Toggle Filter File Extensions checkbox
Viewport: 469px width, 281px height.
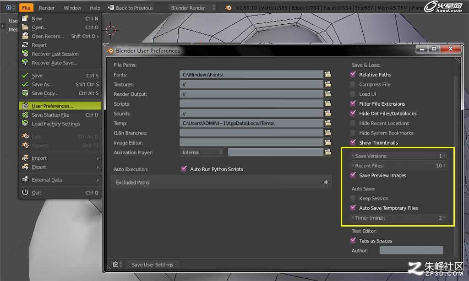[353, 103]
